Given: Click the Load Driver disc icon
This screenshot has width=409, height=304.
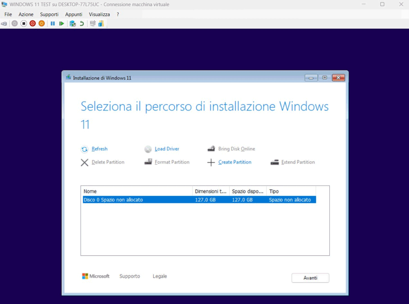Looking at the screenshot, I should 148,149.
